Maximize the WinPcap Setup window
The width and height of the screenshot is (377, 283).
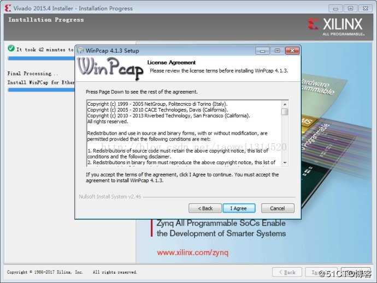coord(277,51)
